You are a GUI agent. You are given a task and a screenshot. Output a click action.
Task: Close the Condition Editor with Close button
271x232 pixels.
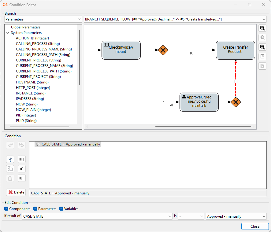[x=255, y=226]
